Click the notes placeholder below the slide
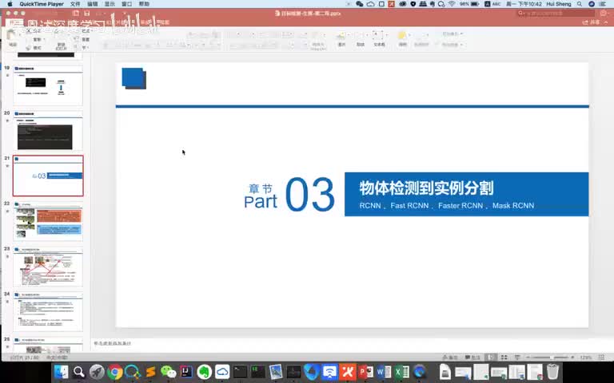This screenshot has width=614, height=383. click(x=113, y=343)
